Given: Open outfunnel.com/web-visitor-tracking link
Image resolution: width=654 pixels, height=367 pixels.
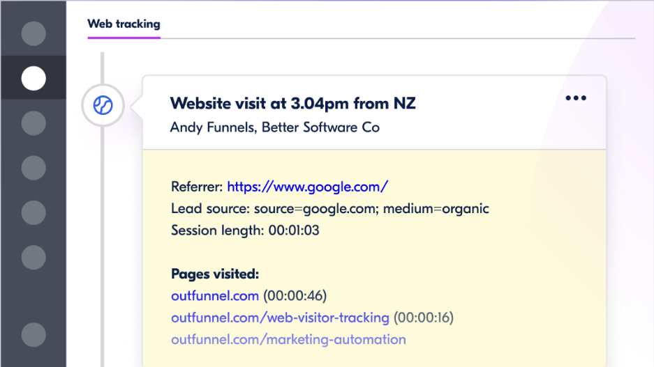Looking at the screenshot, I should click(x=280, y=318).
